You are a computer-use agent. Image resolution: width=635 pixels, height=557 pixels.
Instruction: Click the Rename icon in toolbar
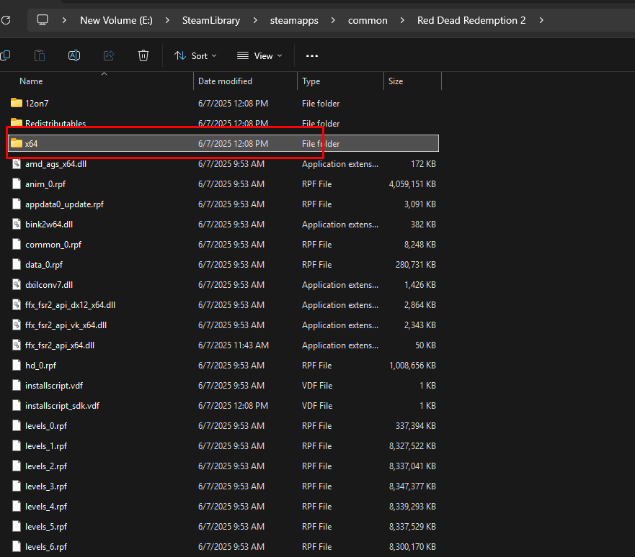pyautogui.click(x=74, y=55)
